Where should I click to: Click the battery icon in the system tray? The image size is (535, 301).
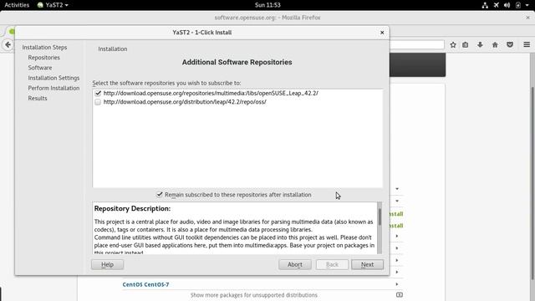pos(518,5)
